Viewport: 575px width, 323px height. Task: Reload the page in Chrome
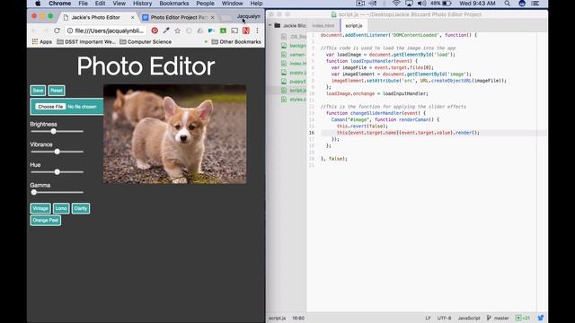point(57,31)
